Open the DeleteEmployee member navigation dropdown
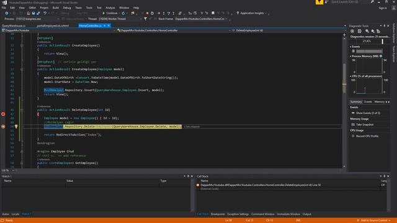 click(x=345, y=30)
